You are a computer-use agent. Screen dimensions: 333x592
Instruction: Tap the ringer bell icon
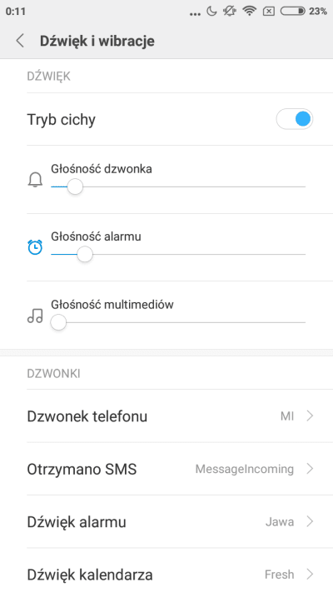click(x=35, y=179)
